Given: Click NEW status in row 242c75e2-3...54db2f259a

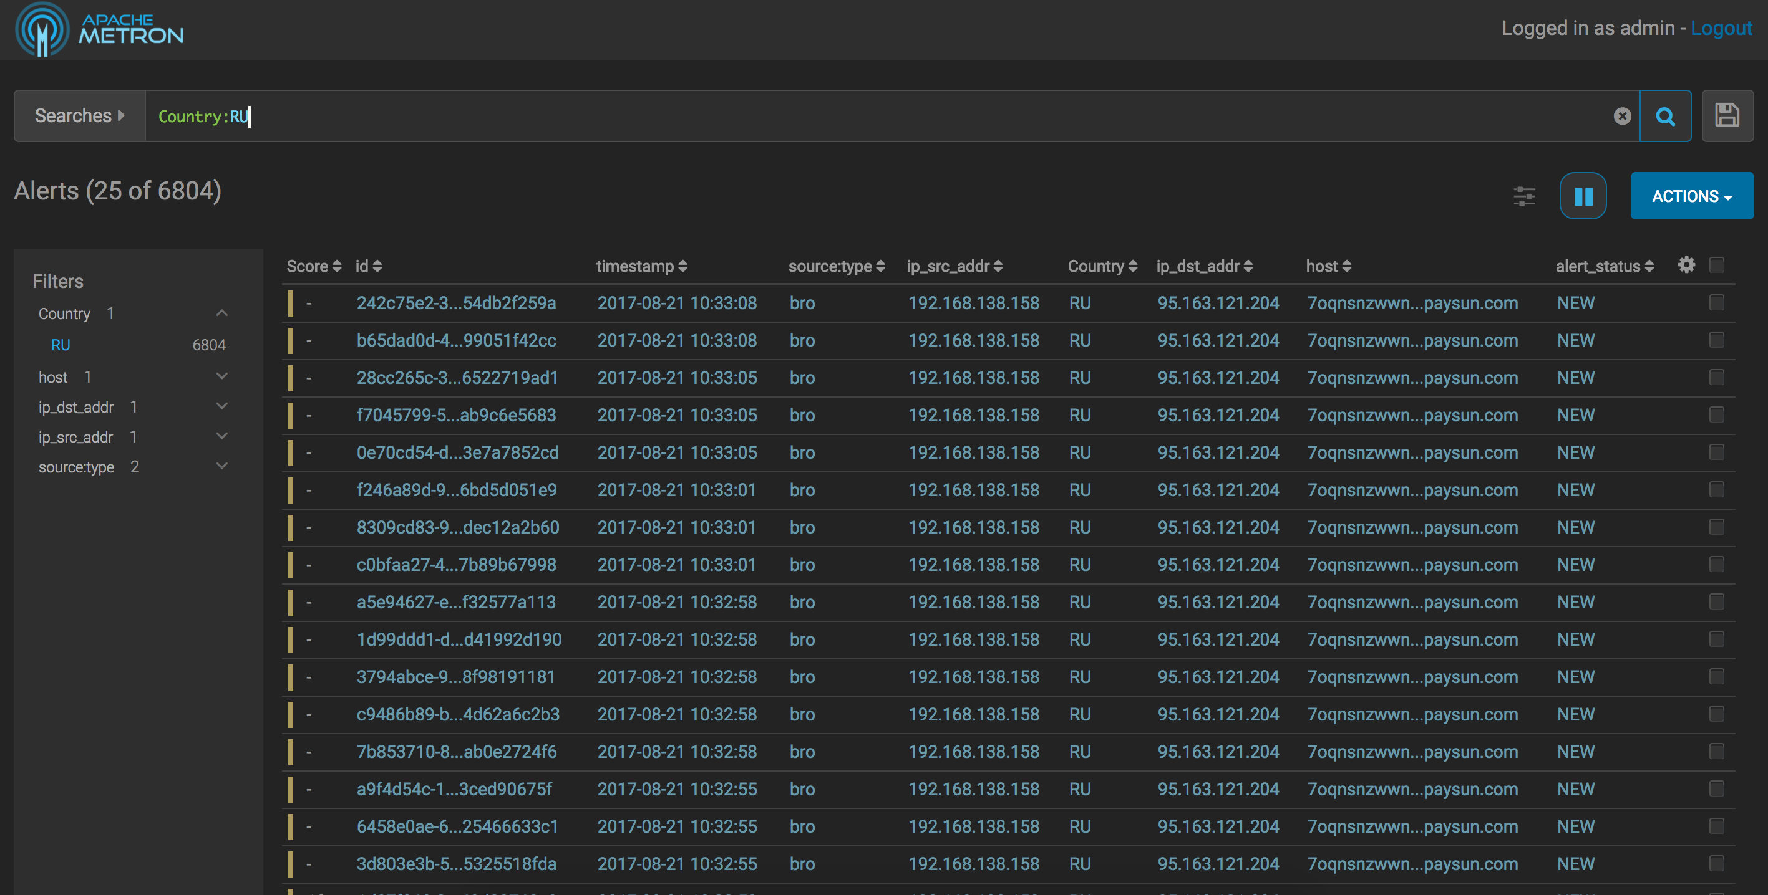Looking at the screenshot, I should 1576,302.
